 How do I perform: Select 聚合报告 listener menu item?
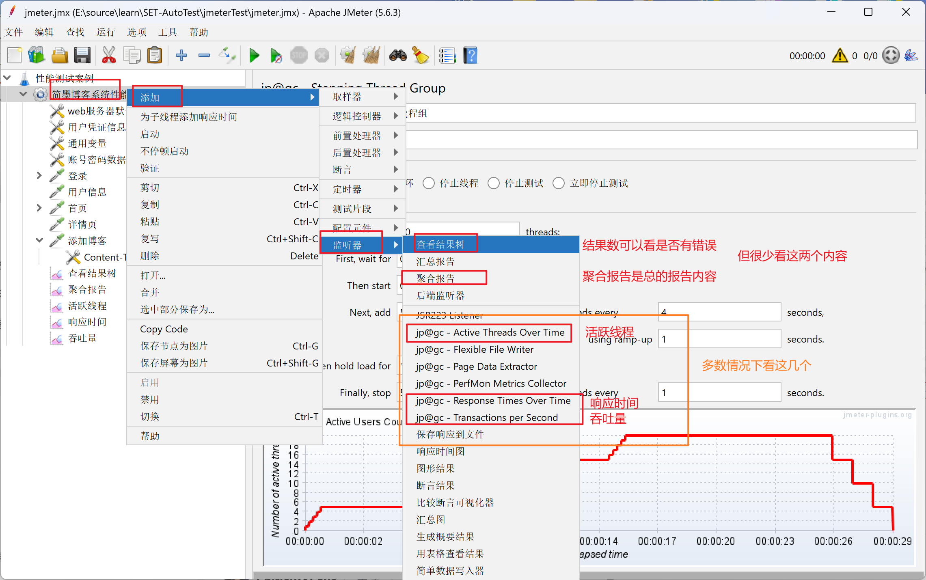[491, 278]
